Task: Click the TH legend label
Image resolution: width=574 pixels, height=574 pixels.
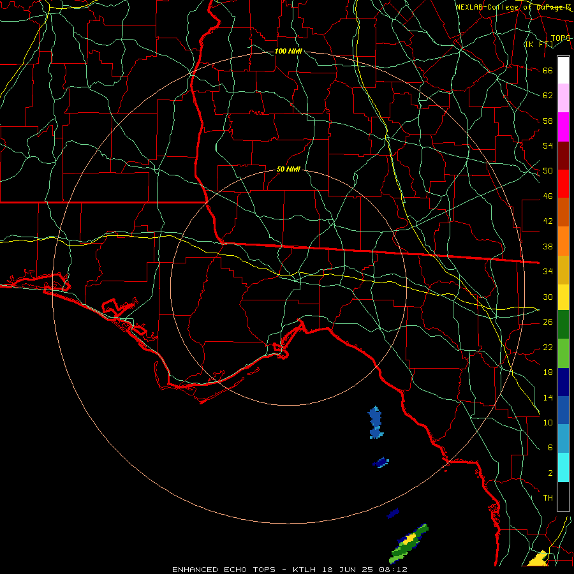Action: (548, 498)
